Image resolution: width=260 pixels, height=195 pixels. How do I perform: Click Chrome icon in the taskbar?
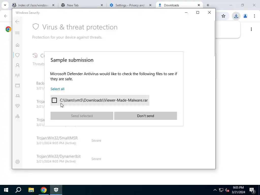pyautogui.click(x=44, y=190)
